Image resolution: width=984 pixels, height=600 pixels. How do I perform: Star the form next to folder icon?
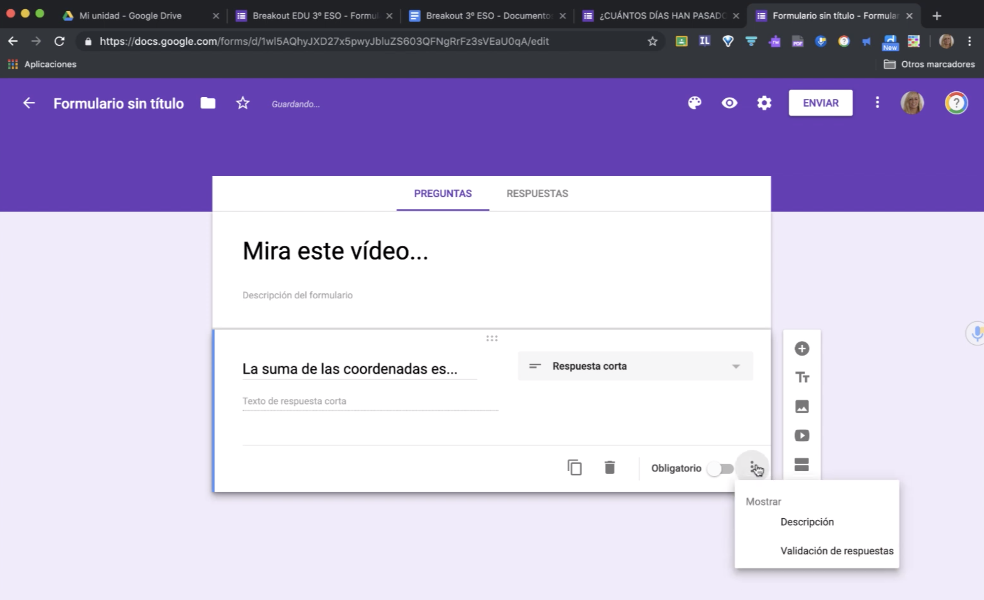pyautogui.click(x=242, y=103)
